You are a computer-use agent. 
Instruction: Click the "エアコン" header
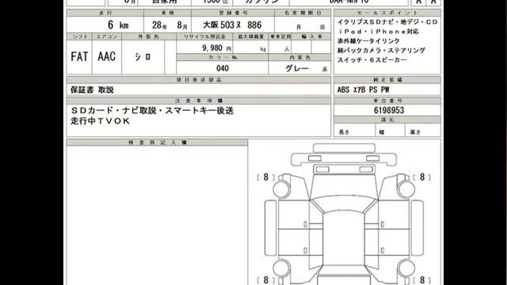click(x=107, y=36)
